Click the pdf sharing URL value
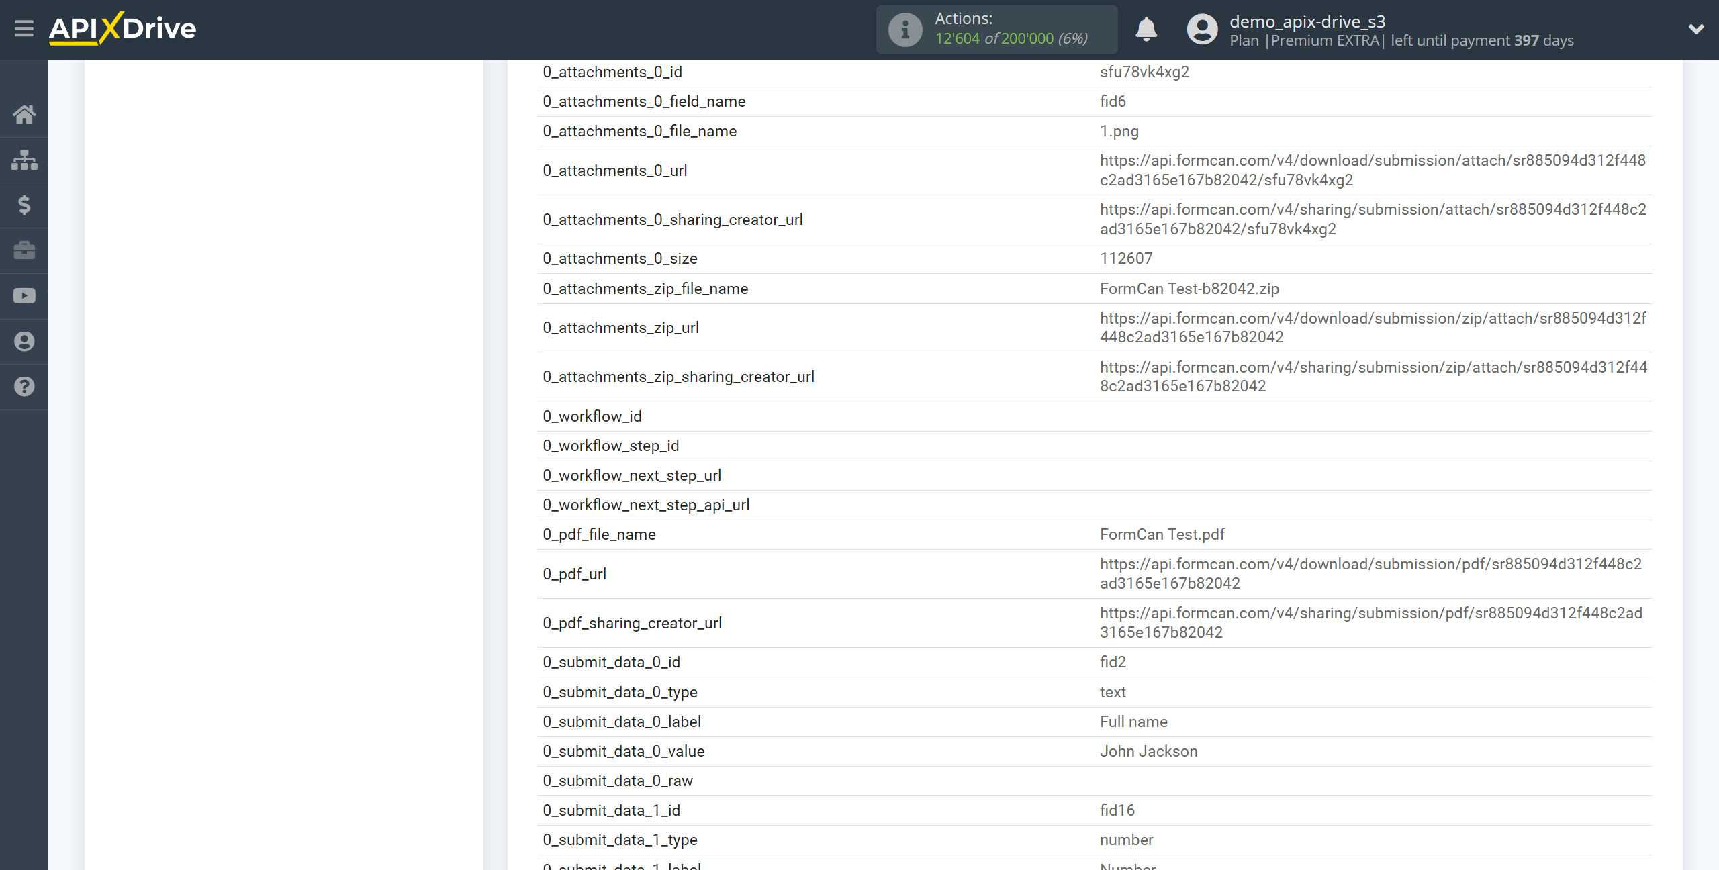Screen dimensions: 1719x870 (1371, 623)
